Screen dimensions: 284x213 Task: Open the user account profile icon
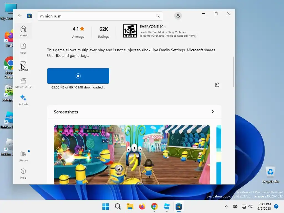click(178, 16)
